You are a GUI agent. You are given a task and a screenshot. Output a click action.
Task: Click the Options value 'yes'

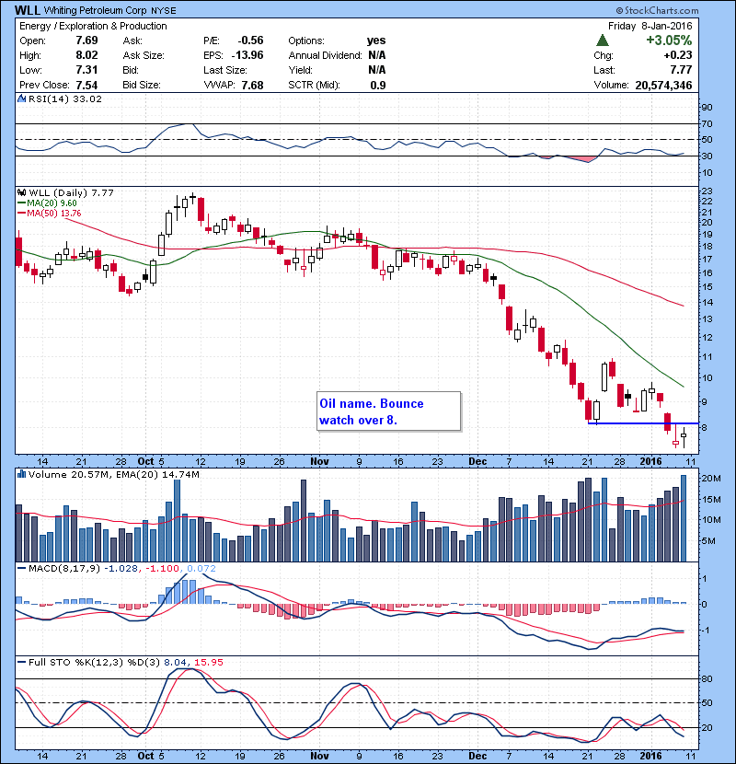coord(376,41)
